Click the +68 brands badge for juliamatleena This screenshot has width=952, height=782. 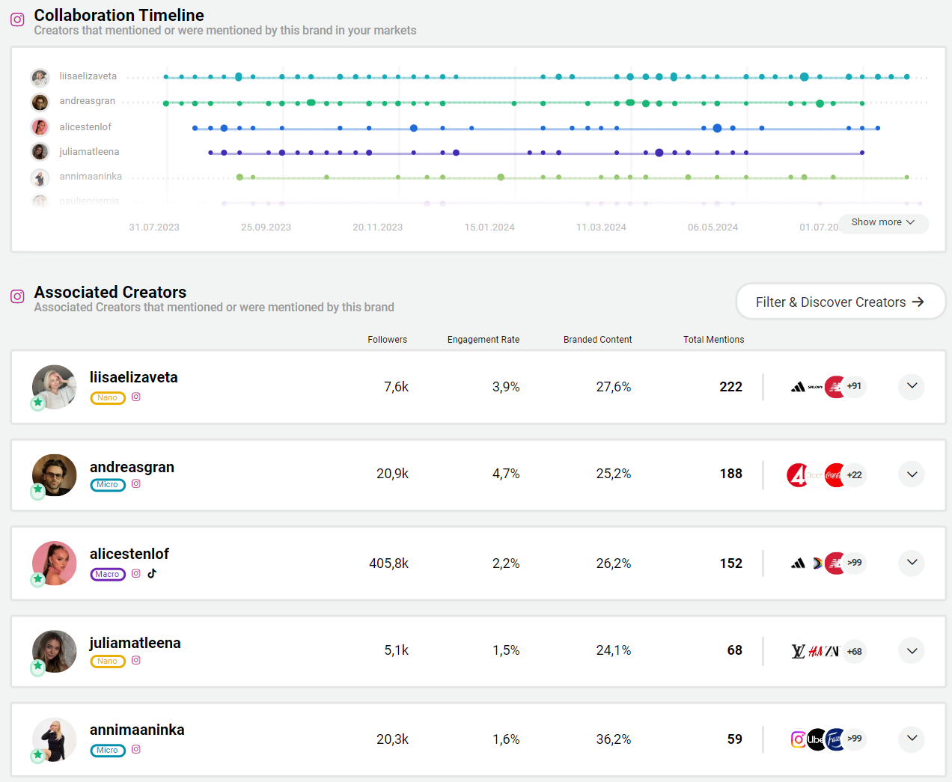(x=854, y=652)
